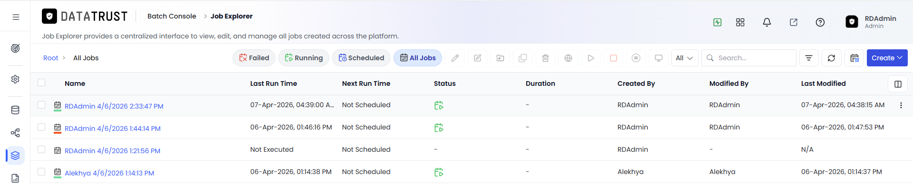Viewport: 913px width, 184px height.
Task: Open the help question mark icon
Action: pyautogui.click(x=820, y=22)
